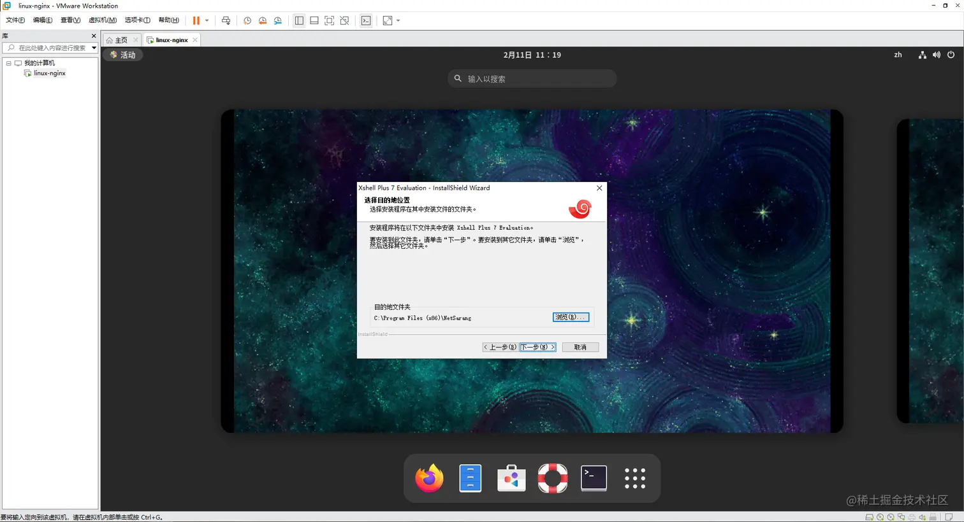The height and width of the screenshot is (522, 964).
Task: Click the message log status icon
Action: click(949, 517)
